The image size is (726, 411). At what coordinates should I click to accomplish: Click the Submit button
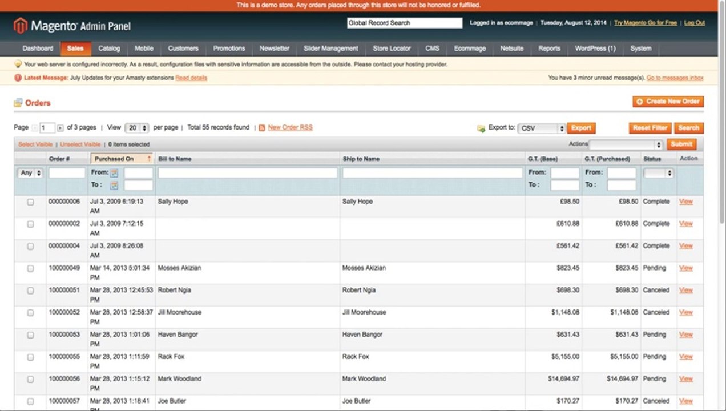681,144
